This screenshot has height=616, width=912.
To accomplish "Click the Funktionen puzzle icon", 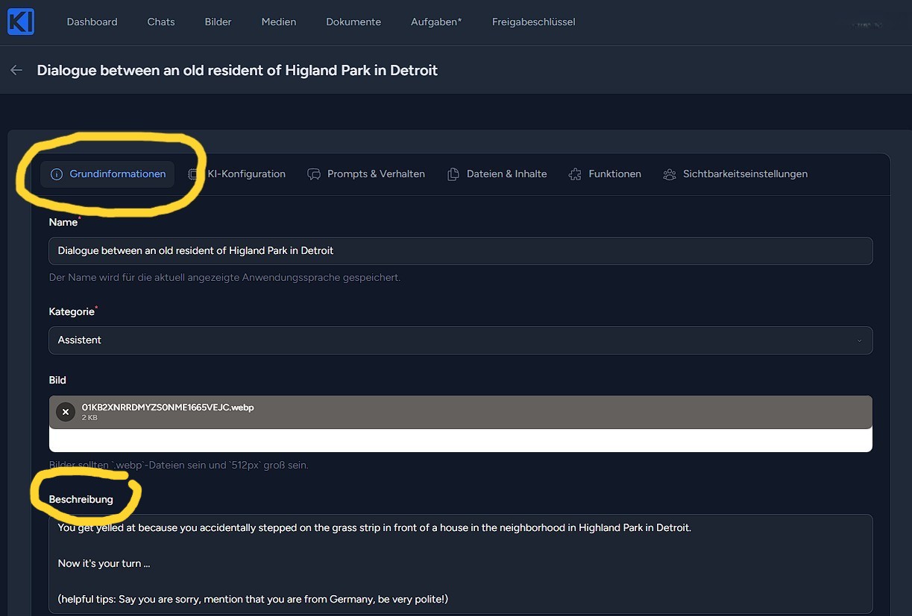I will tap(575, 174).
